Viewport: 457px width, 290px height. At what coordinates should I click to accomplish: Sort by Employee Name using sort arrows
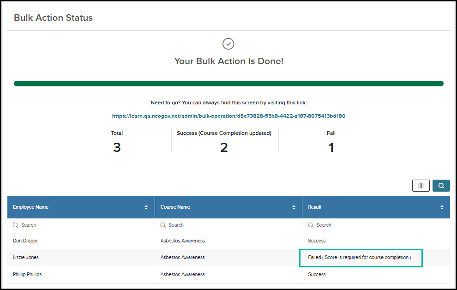[146, 207]
